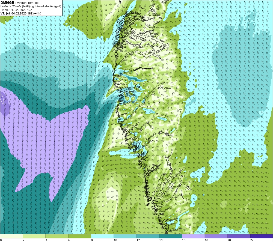Image resolution: width=273 pixels, height=242 pixels.
Task: Click the legend label '18'
Action: [x=206, y=240]
